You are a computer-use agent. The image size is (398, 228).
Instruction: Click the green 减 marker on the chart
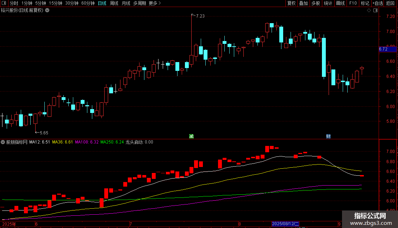(x=191, y=136)
